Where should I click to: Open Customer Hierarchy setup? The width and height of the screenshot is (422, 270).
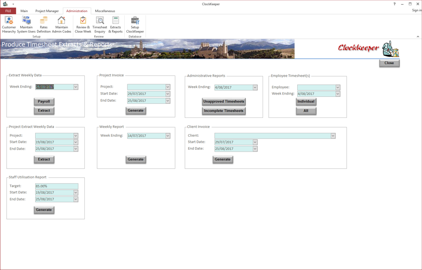click(x=9, y=24)
